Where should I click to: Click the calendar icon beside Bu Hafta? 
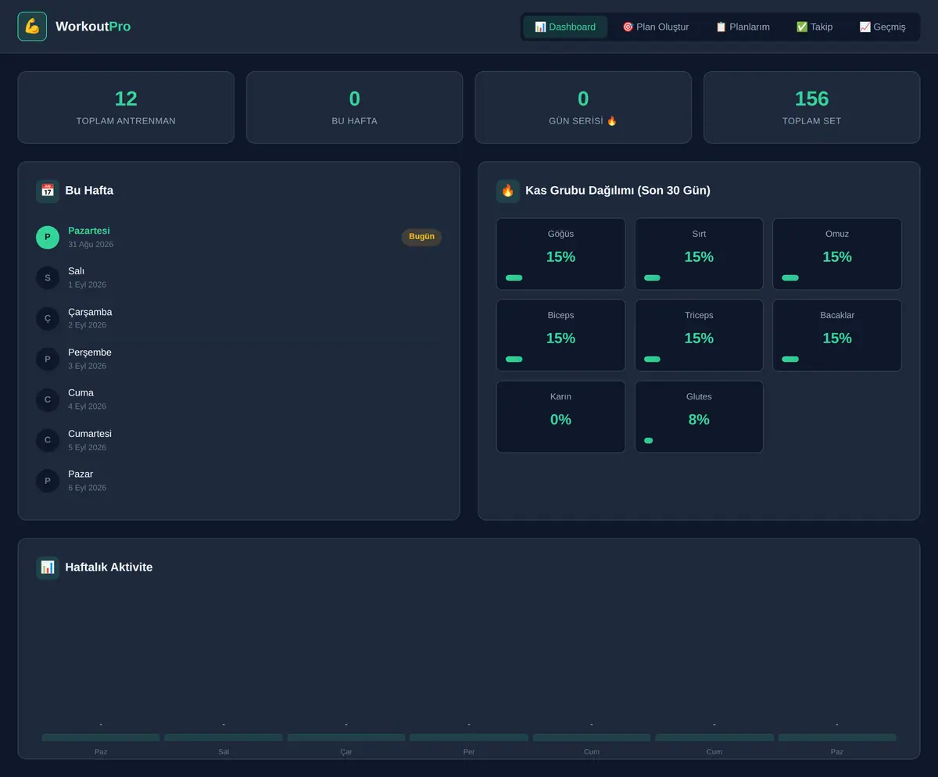pos(48,191)
